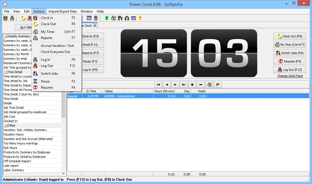Select Log Out from Actions menu
312x184 pixels.
click(x=57, y=66)
